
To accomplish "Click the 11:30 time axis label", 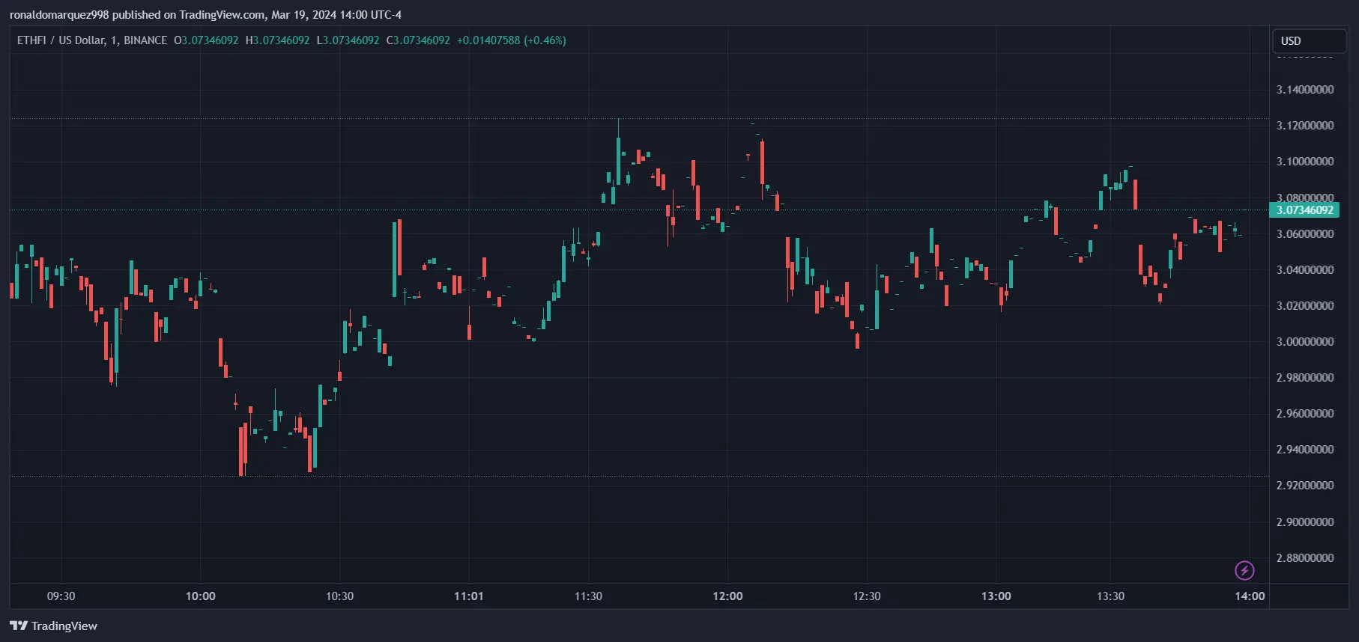I will pos(588,596).
